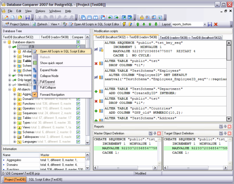This screenshot has height=184, width=234.
Task: Close the Target Object Definition panel
Action: [229, 133]
